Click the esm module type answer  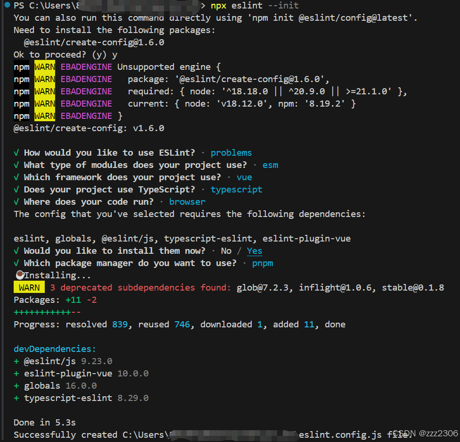tap(270, 165)
